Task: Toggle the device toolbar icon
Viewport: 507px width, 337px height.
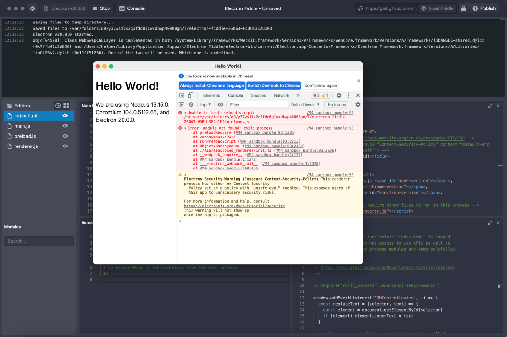Action: [x=191, y=95]
